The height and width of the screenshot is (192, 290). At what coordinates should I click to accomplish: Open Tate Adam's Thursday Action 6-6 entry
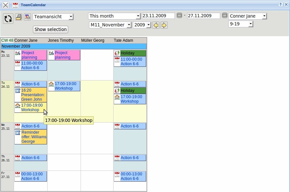pos(130,158)
